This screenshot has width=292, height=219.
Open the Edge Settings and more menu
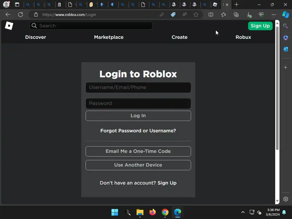(274, 15)
